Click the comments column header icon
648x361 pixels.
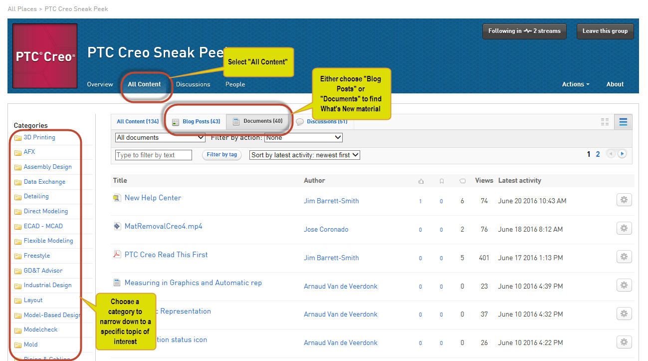[x=462, y=181]
